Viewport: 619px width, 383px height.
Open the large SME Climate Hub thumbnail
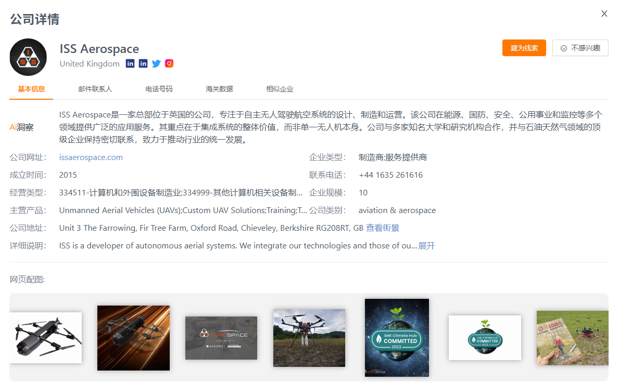coord(397,338)
